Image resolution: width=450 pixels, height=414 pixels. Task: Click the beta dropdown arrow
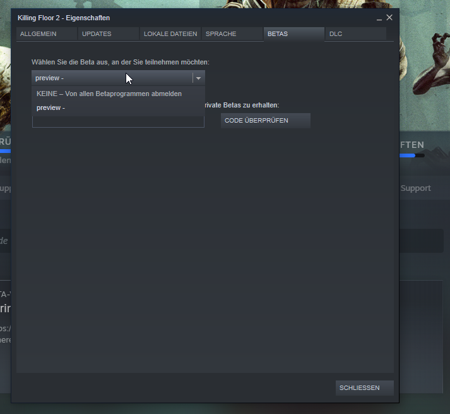tap(198, 78)
